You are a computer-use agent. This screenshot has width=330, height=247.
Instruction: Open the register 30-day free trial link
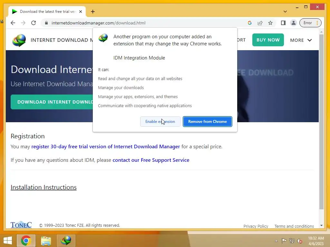106,147
